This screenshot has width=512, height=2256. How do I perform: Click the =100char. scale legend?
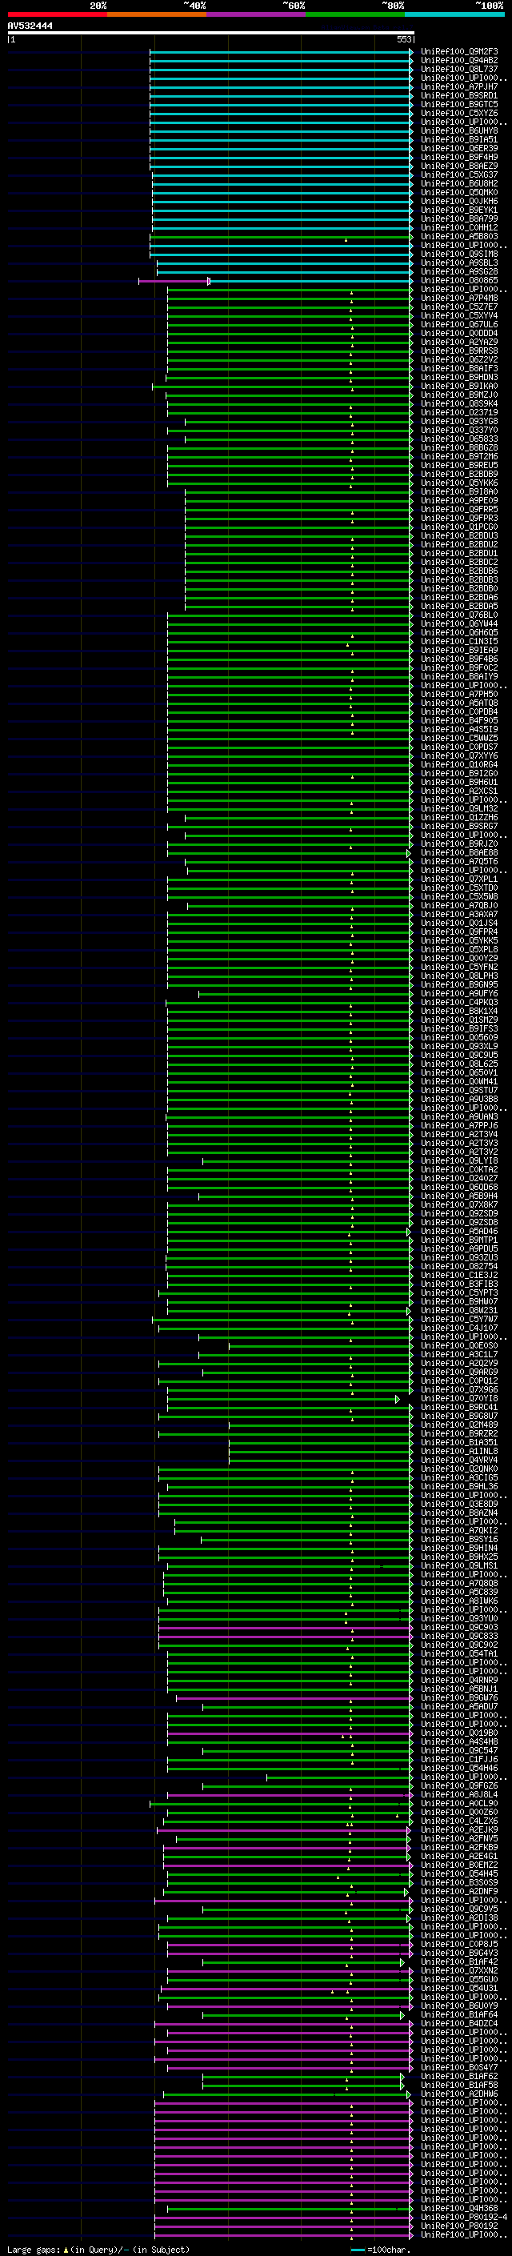pyautogui.click(x=382, y=2249)
